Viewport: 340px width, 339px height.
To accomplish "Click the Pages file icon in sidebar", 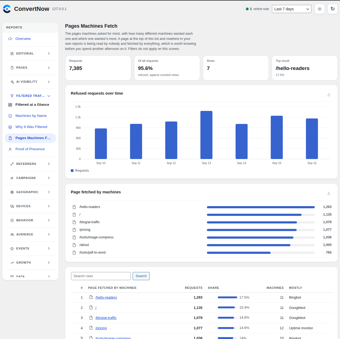I will (x=12, y=68).
